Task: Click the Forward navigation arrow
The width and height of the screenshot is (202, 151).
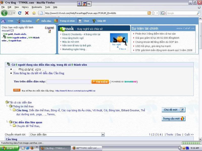Action: point(10,13)
